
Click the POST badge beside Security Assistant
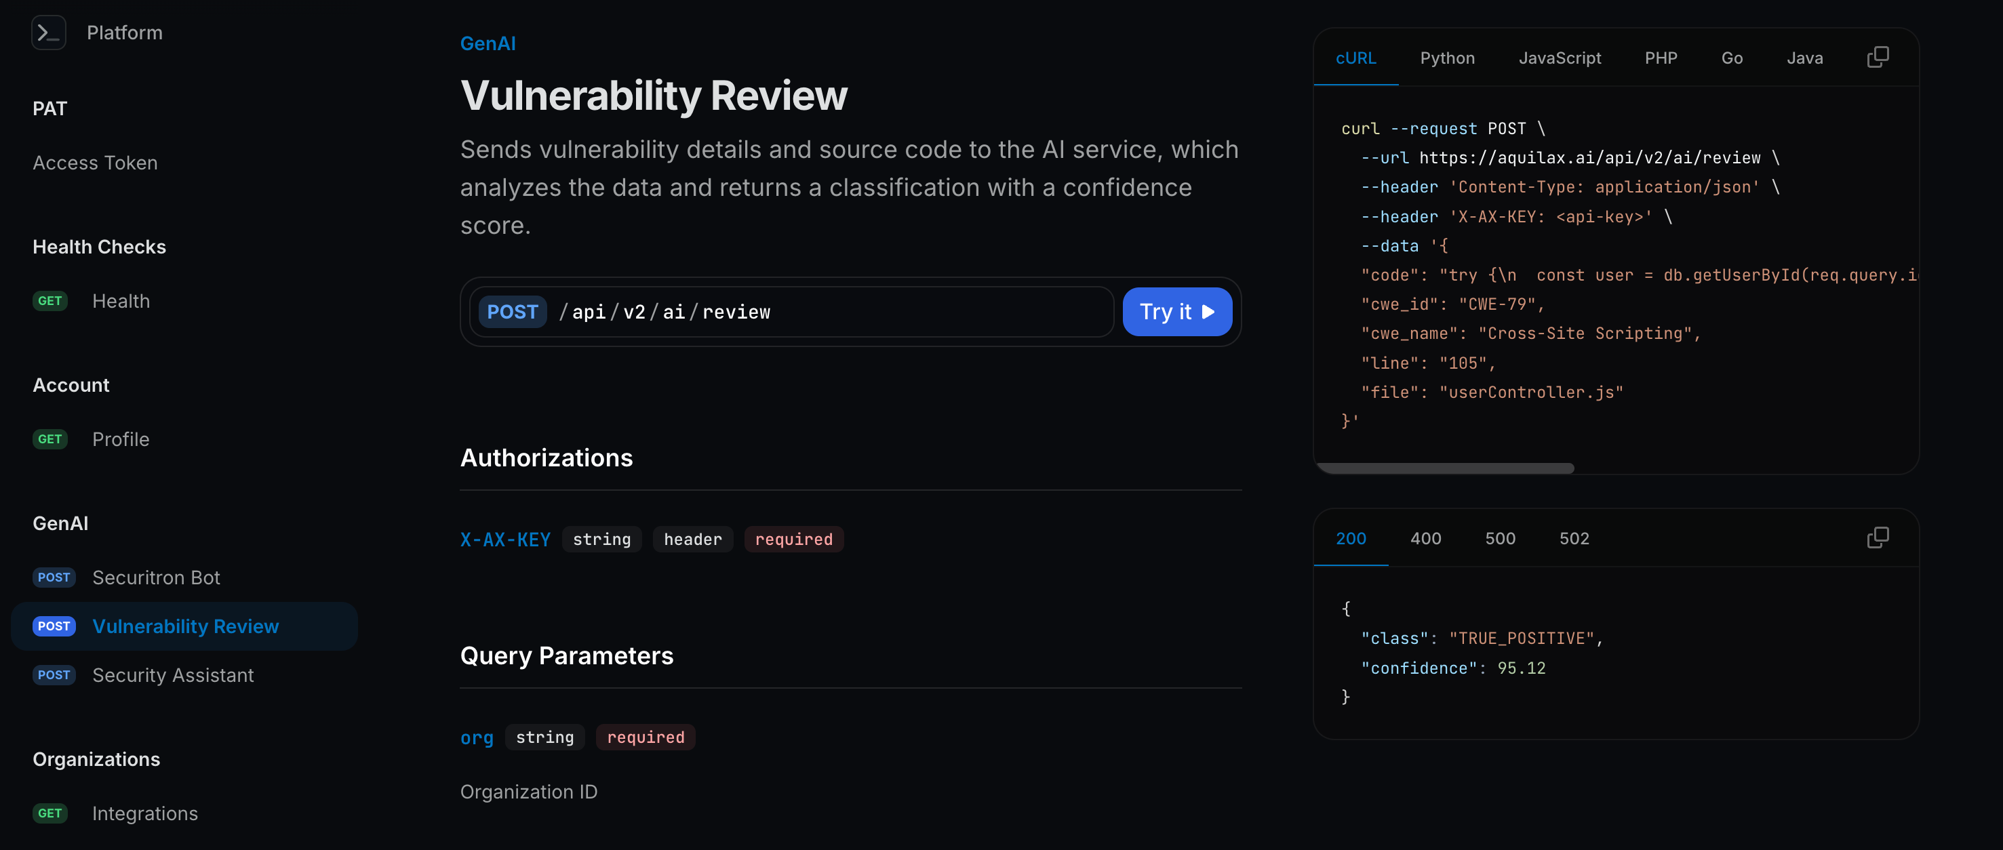point(54,675)
